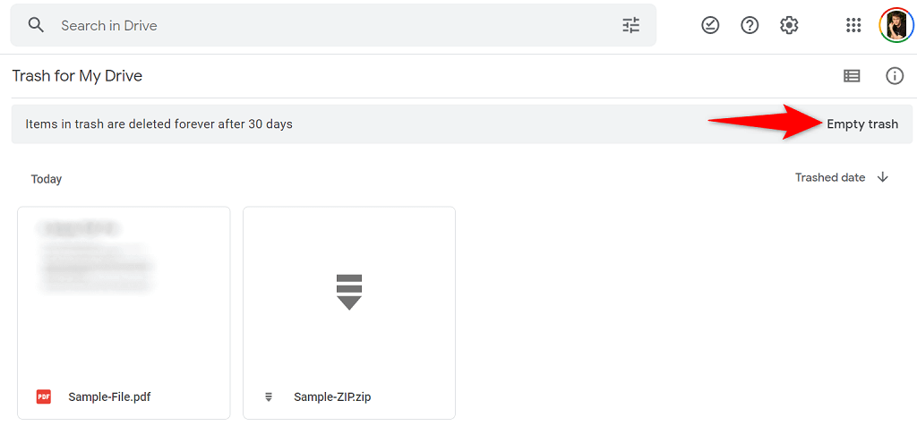
Task: Show the details info panel
Action: tap(895, 76)
